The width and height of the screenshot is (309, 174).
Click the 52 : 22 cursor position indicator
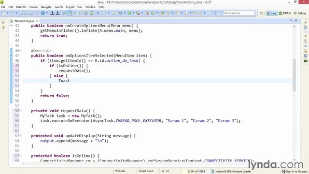[x=165, y=171]
